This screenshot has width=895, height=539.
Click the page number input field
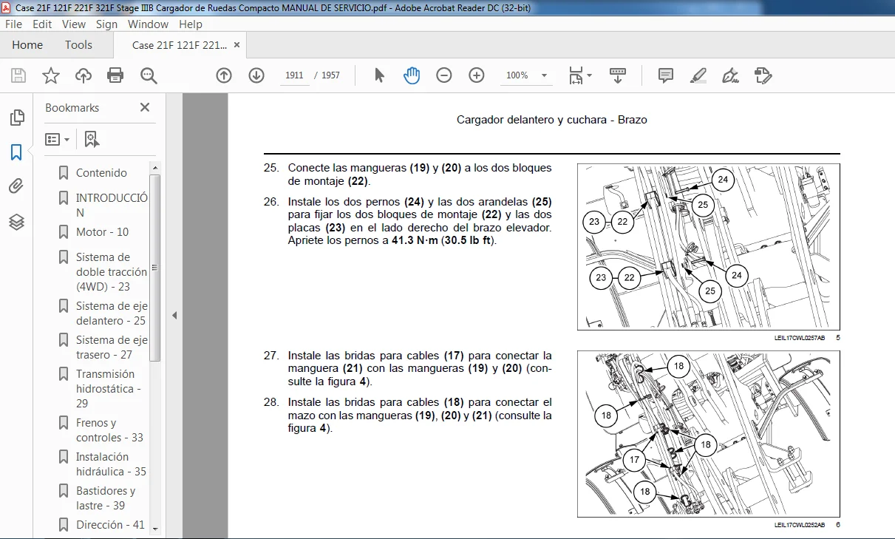coord(294,75)
